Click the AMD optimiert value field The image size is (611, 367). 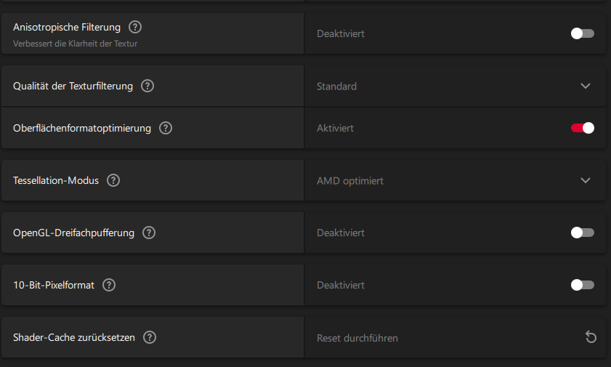tap(350, 181)
